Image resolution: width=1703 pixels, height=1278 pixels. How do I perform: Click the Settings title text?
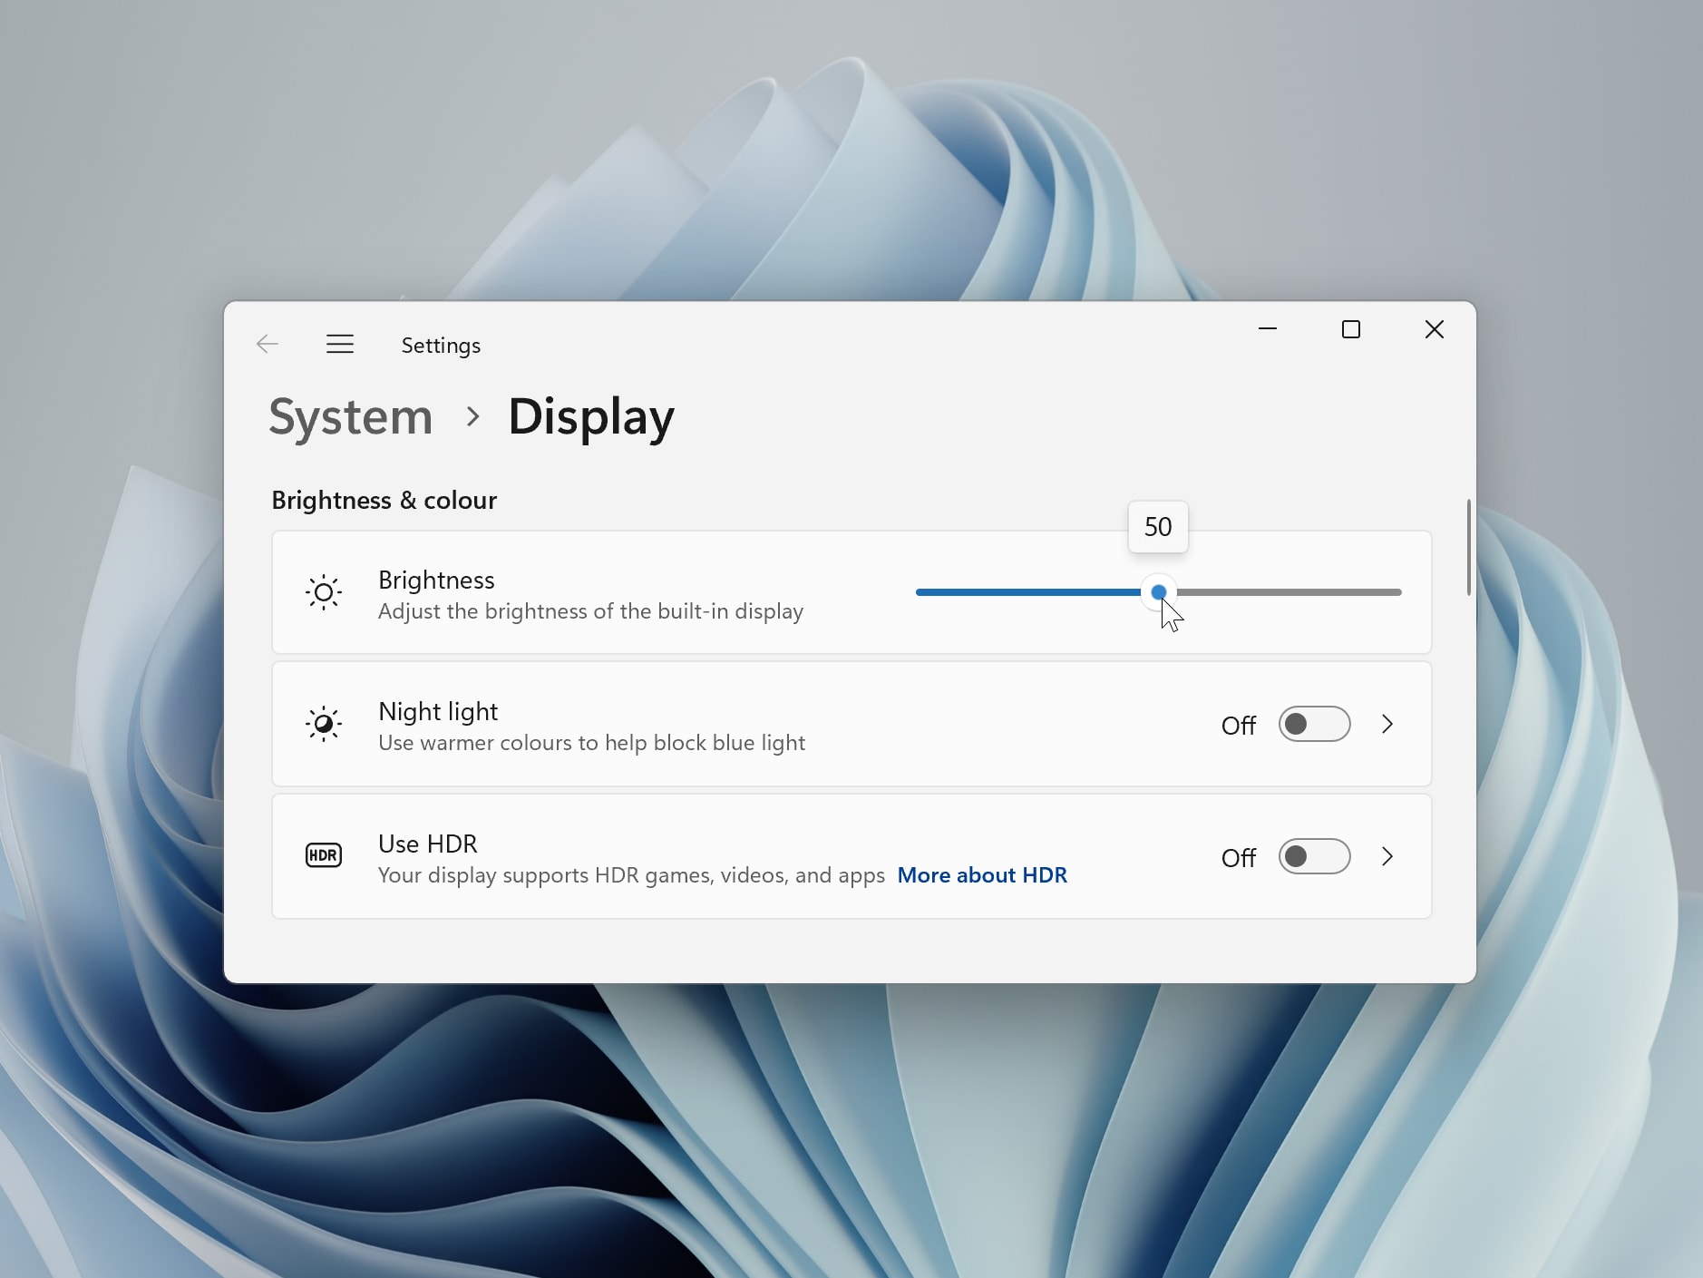pos(441,345)
